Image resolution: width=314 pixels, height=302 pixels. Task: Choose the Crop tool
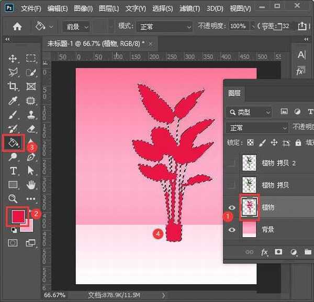13,86
